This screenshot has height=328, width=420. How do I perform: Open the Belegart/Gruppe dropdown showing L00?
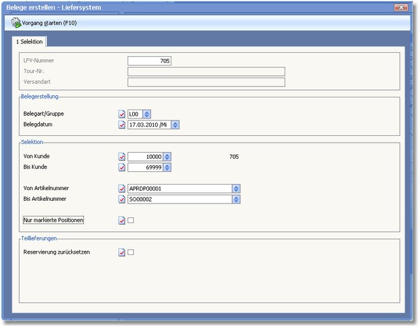pyautogui.click(x=147, y=114)
